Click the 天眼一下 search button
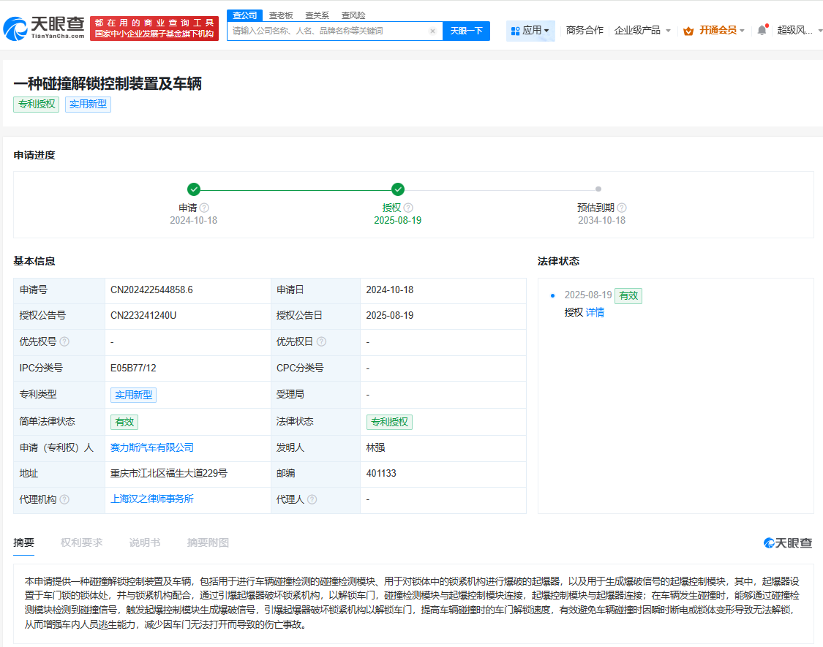Screen dimensions: 823x647 point(466,31)
